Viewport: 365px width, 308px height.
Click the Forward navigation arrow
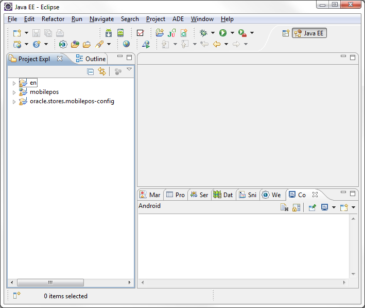(x=236, y=44)
